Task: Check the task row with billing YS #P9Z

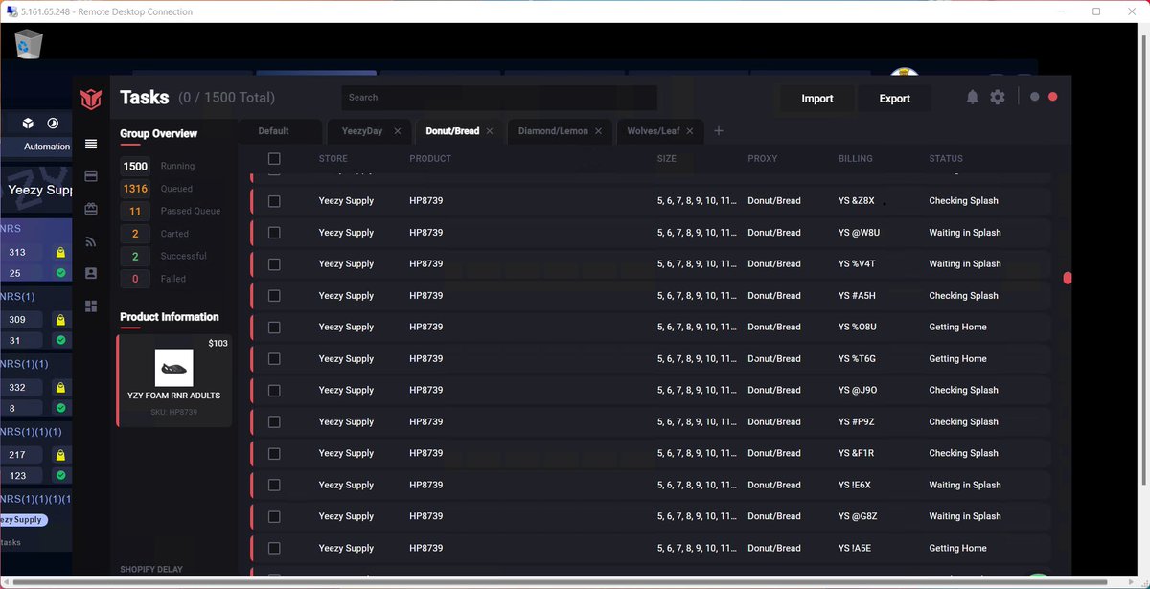Action: (274, 422)
